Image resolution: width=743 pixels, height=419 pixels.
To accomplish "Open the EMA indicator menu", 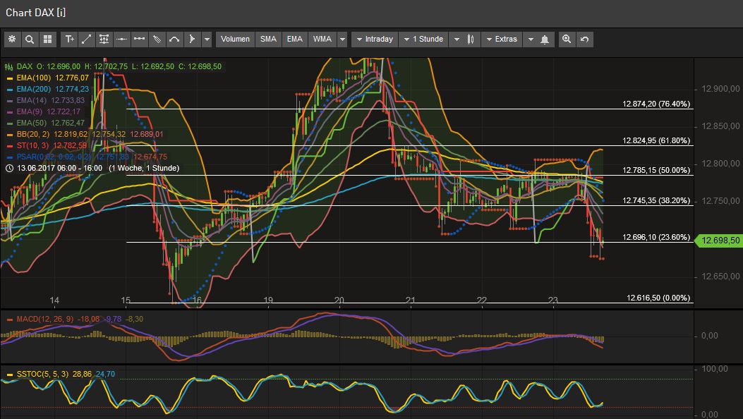I will 294,40.
